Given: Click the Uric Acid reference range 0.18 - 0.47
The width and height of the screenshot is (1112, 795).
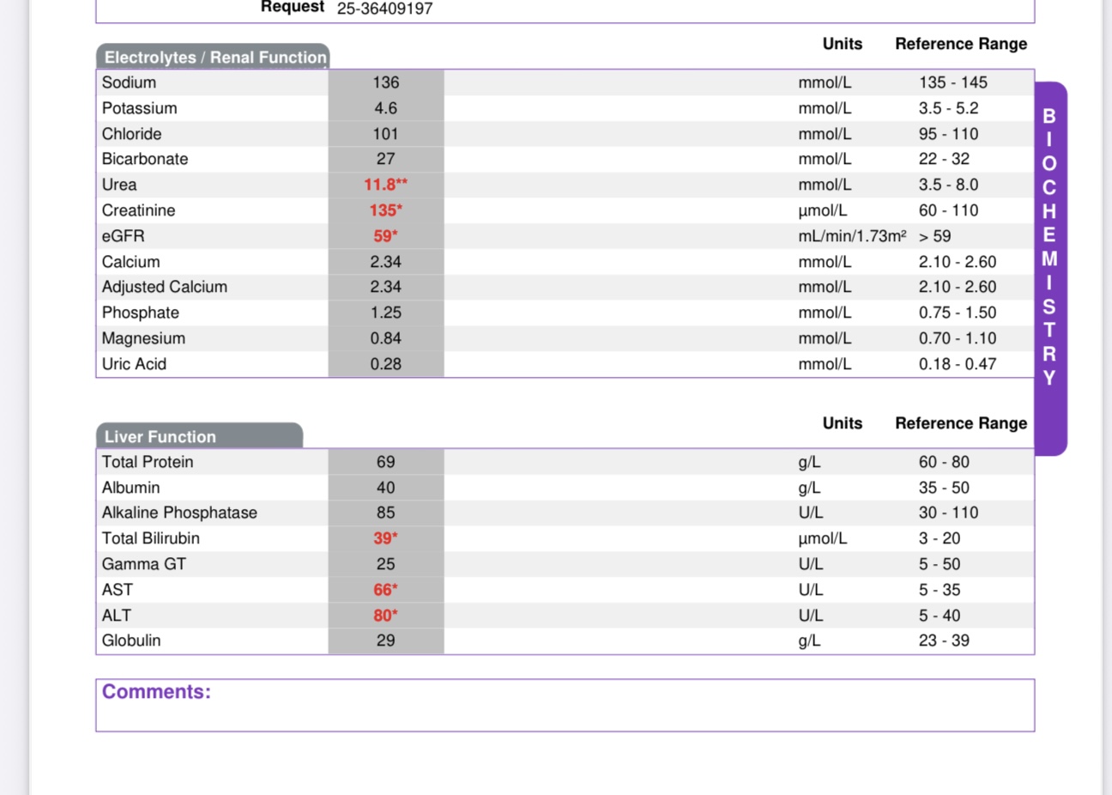Looking at the screenshot, I should tap(957, 364).
